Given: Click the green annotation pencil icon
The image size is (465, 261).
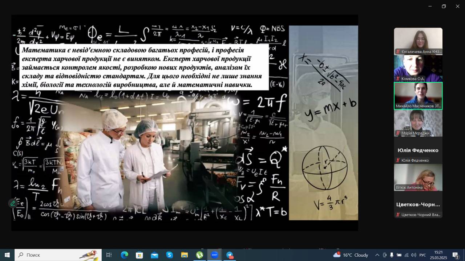Looking at the screenshot, I should pyautogui.click(x=13, y=203).
